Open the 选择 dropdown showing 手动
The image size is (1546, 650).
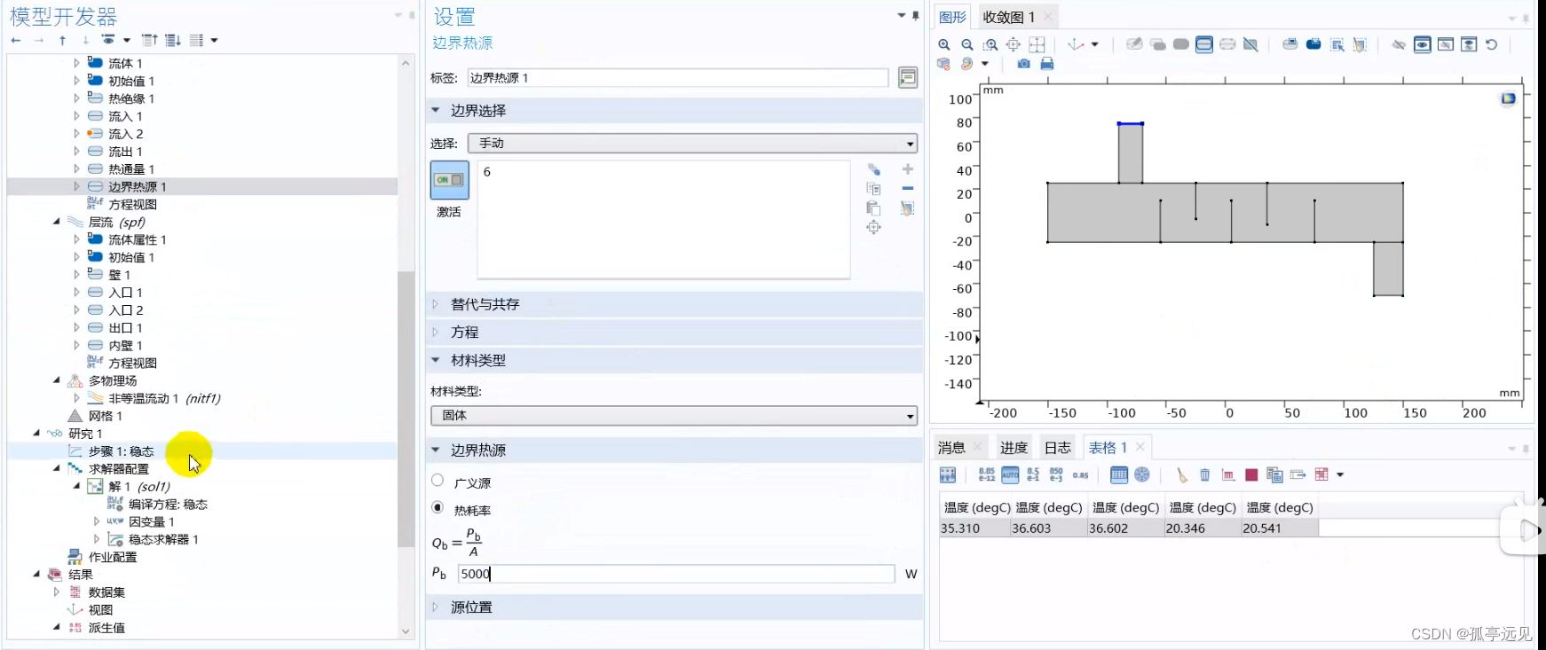(x=692, y=143)
